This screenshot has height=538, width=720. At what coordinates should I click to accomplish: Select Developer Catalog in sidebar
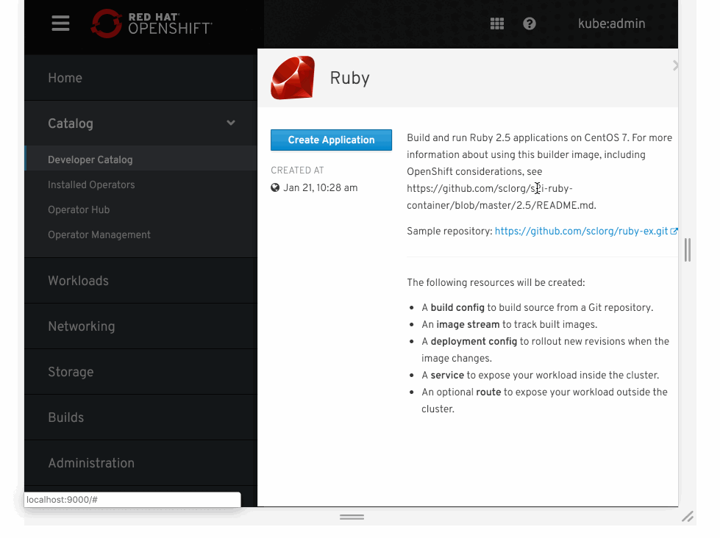click(x=140, y=159)
